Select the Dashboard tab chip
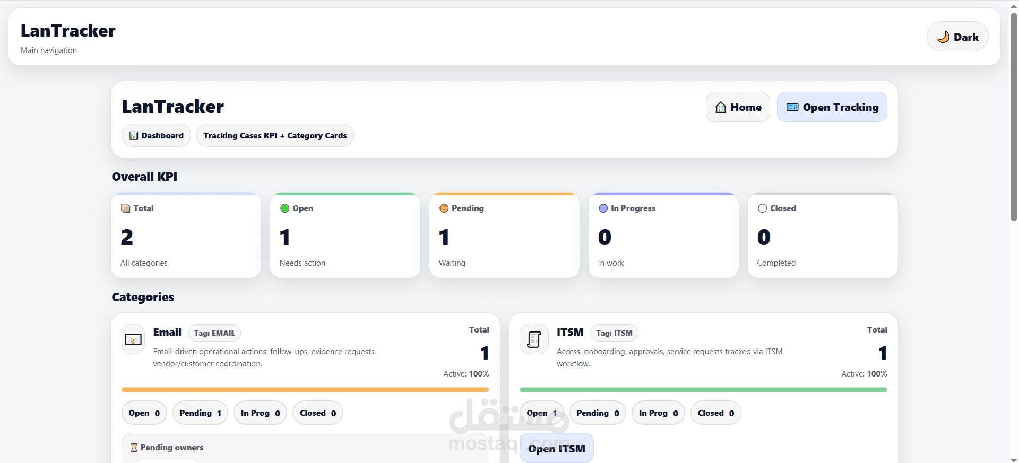Viewport: 1019px width, 463px height. 156,136
